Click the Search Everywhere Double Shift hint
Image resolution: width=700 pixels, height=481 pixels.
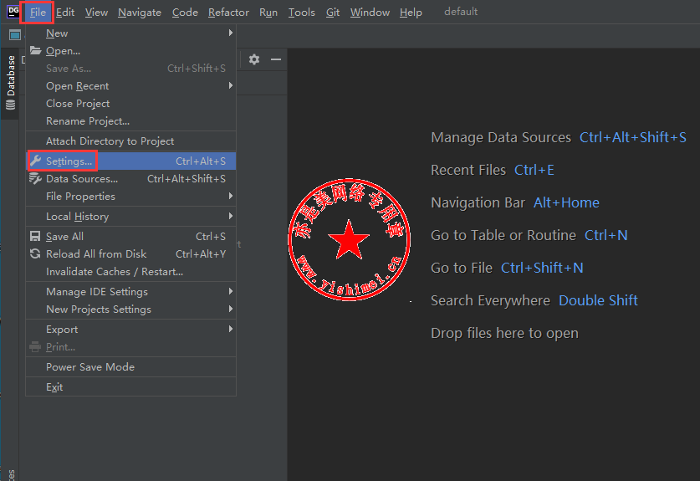pyautogui.click(x=534, y=300)
